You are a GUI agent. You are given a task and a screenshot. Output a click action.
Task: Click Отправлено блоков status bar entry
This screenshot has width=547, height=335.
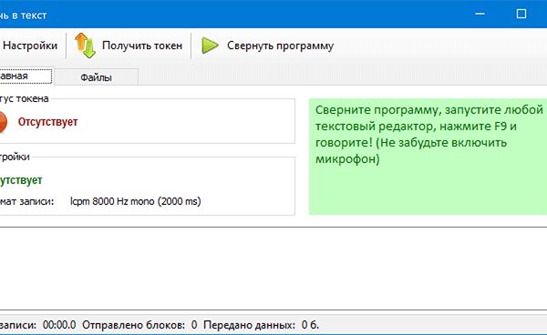(x=139, y=325)
